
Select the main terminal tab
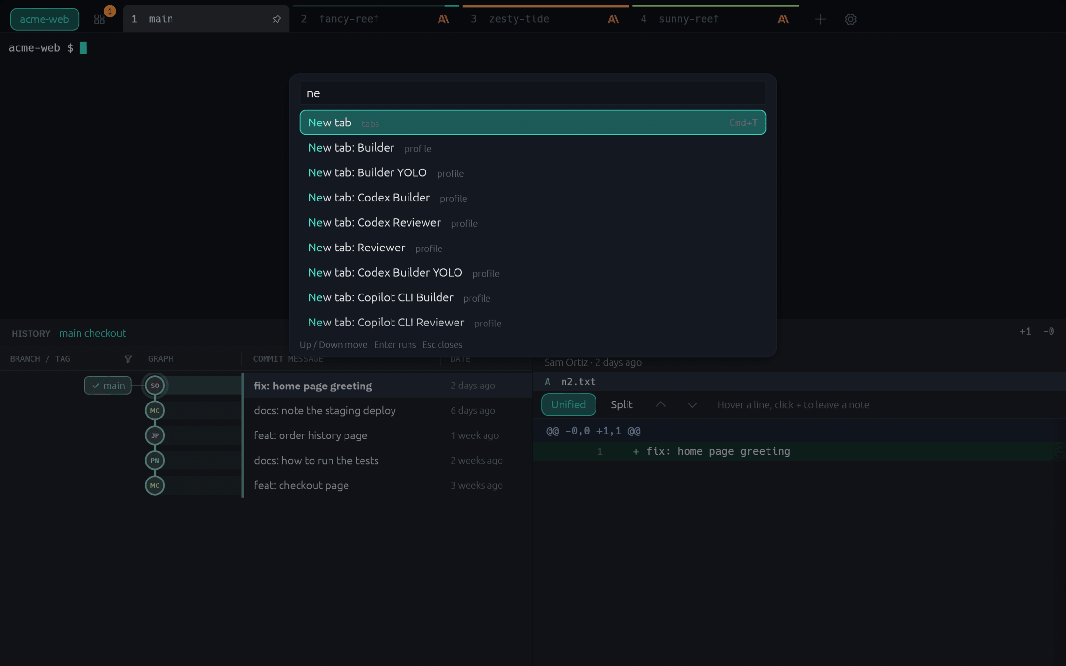click(206, 19)
